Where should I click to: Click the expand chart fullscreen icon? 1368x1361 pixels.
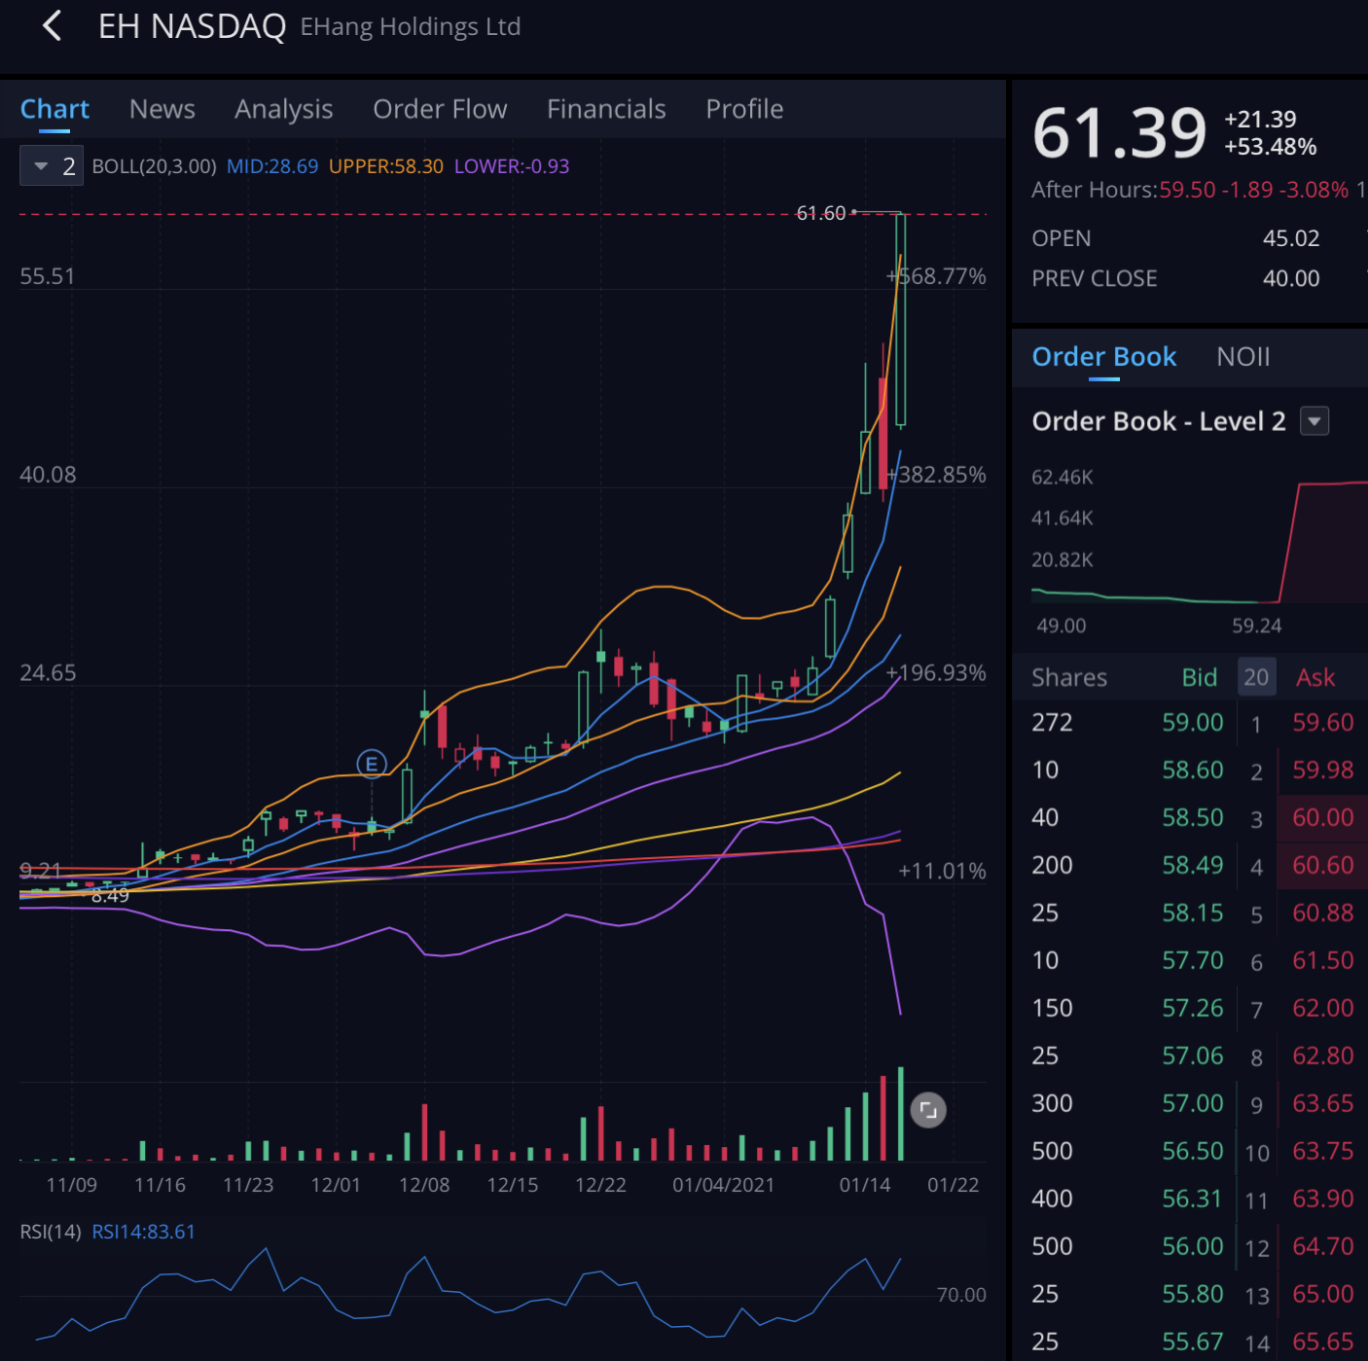(x=927, y=1110)
